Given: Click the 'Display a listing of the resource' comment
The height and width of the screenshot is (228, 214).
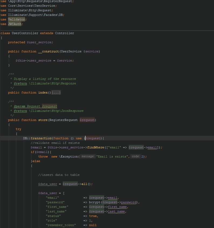Looking at the screenshot, I should 45,79.
